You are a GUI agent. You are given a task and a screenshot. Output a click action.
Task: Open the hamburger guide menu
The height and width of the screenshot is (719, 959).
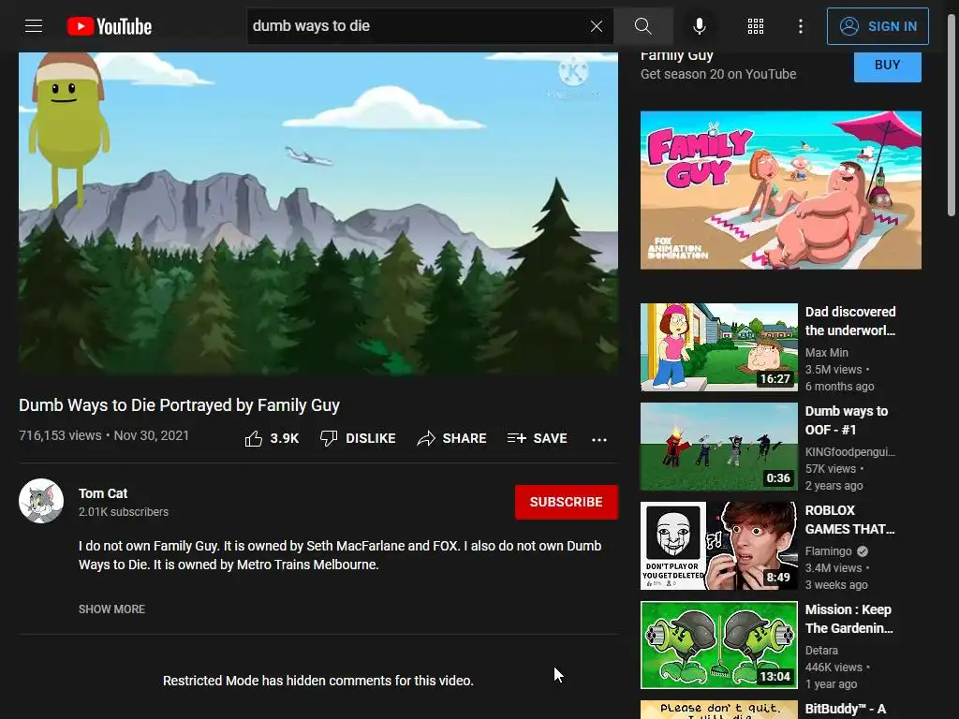coord(34,26)
